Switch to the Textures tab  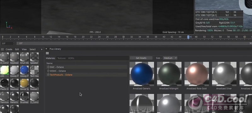point(61,58)
